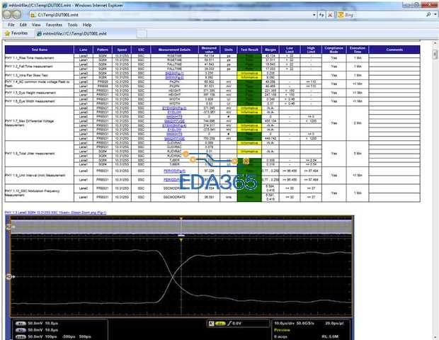Image resolution: width=439 pixels, height=340 pixels.
Task: Click the PHY 1.8_Total Jitter measurement cell
Action: (39, 154)
